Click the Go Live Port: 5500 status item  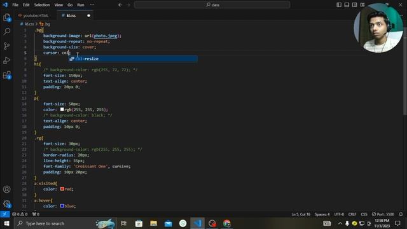coord(383,214)
